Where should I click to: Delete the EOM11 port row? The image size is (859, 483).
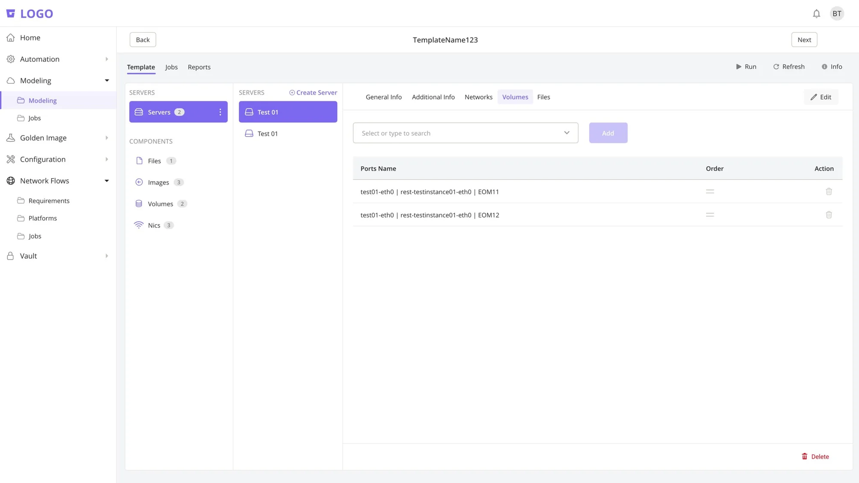point(829,191)
